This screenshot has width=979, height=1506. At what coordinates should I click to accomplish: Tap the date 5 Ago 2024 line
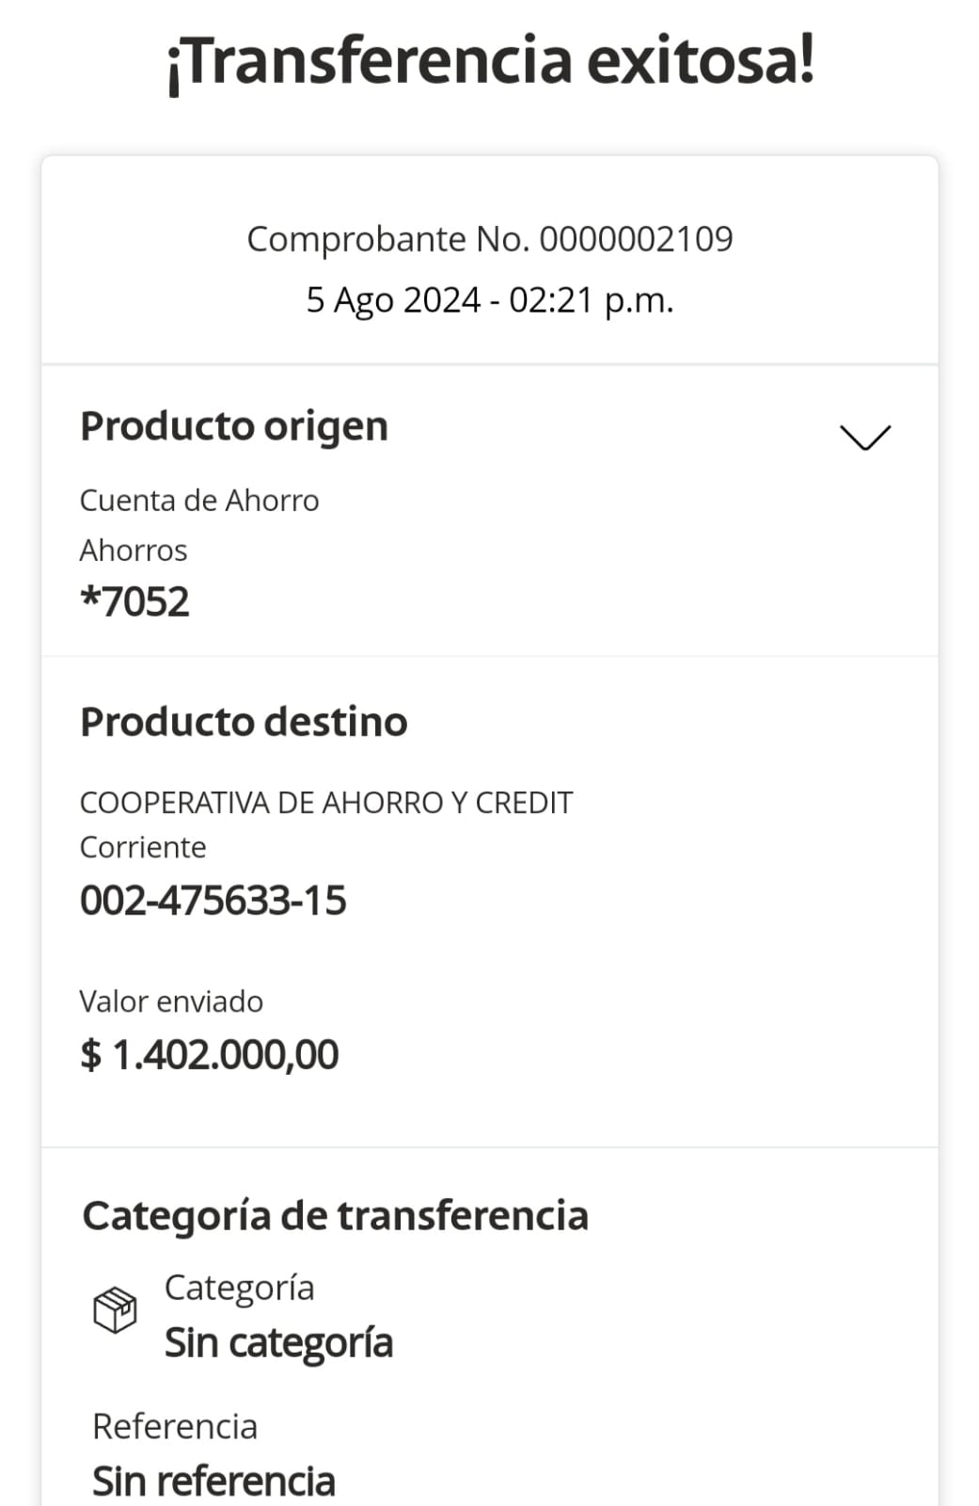coord(490,300)
